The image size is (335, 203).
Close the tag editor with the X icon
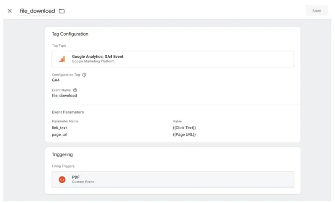pyautogui.click(x=10, y=11)
